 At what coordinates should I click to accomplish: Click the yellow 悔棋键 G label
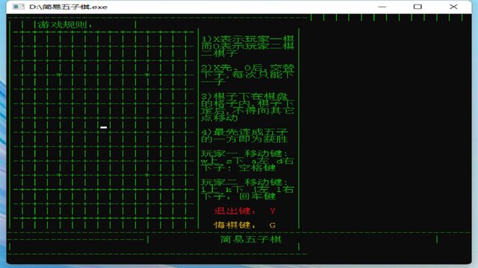pyautogui.click(x=244, y=225)
